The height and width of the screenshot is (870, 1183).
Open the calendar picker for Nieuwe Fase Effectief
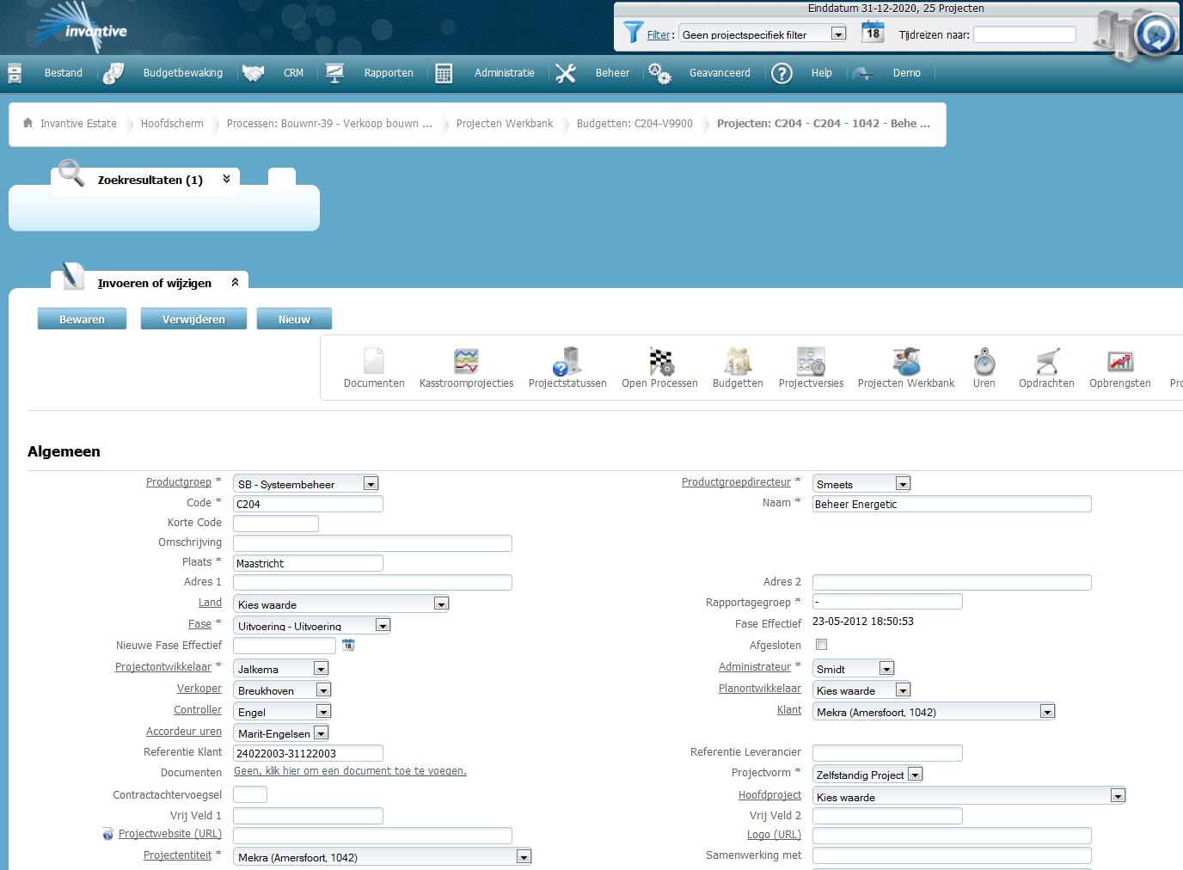pyautogui.click(x=347, y=644)
